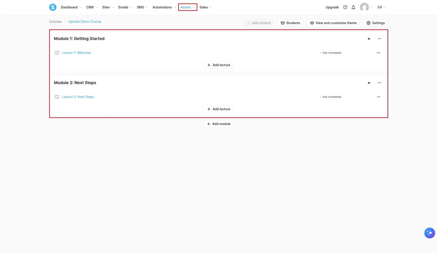The image size is (437, 253).
Task: Open the notifications bell
Action: 353,7
